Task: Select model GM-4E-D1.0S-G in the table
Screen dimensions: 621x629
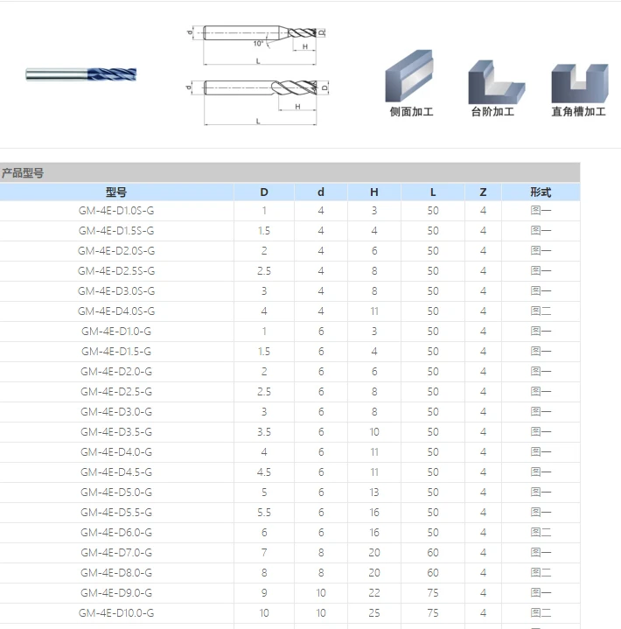Action: click(x=116, y=211)
